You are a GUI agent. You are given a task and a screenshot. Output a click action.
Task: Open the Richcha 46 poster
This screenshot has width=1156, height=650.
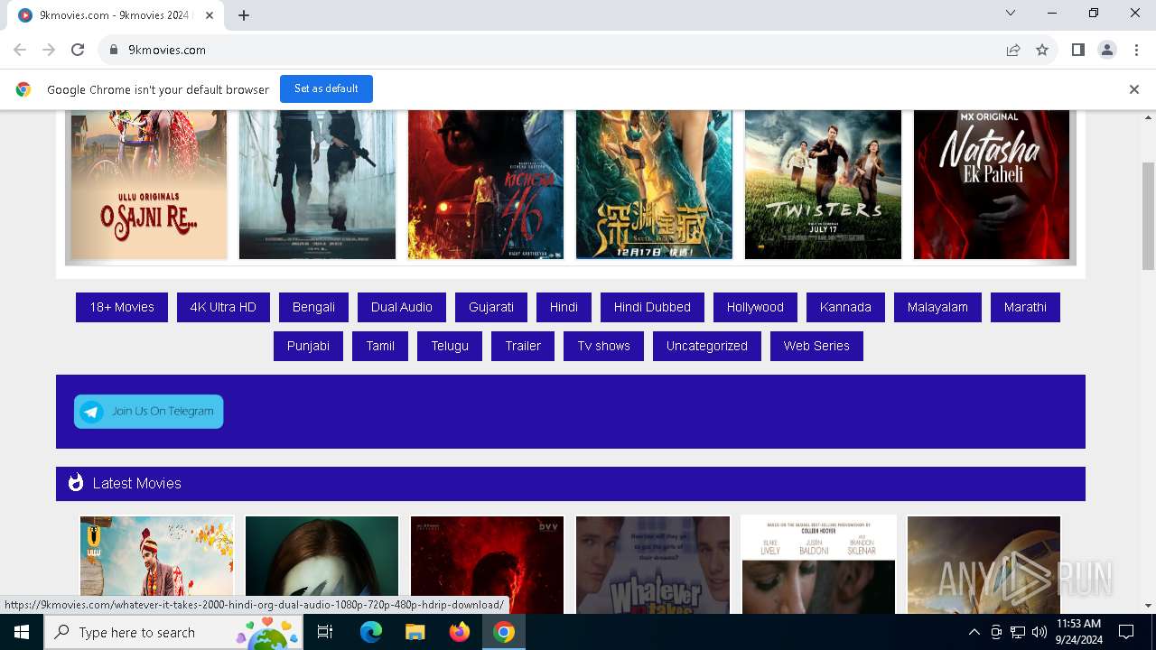tap(486, 184)
